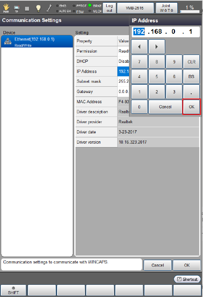The width and height of the screenshot is (203, 297).
Task: Open the Joint W0 T0 selector
Action: [x=166, y=8]
